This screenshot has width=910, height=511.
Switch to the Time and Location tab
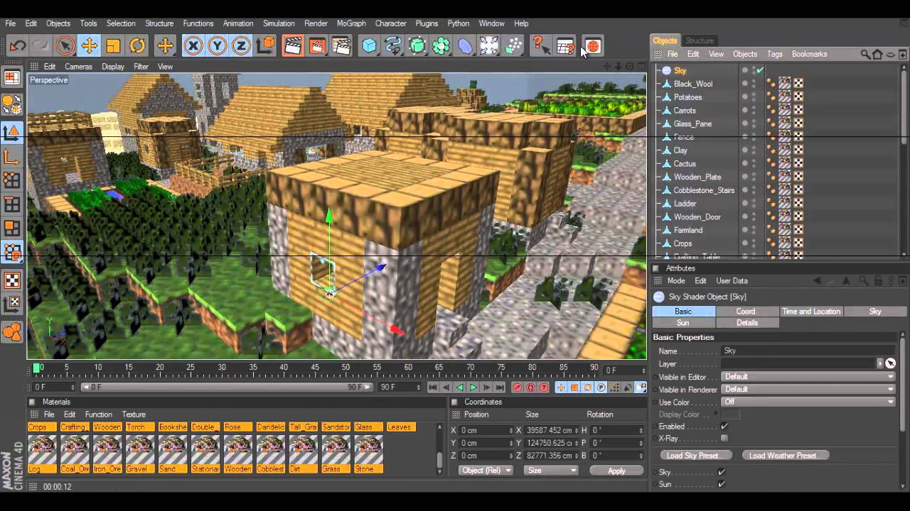click(811, 312)
